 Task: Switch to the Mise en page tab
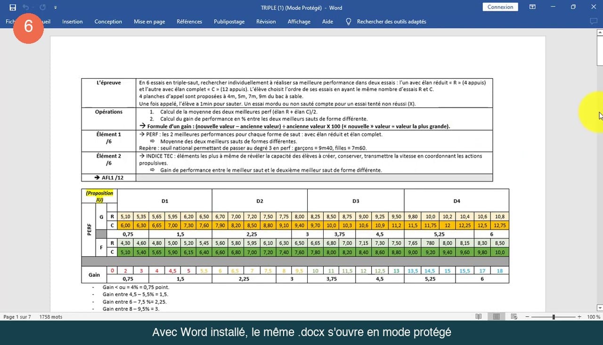[x=149, y=22]
